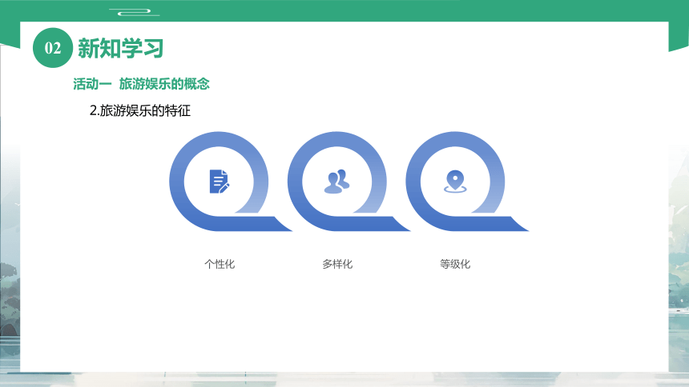Click the 等级化 label

coord(455,264)
